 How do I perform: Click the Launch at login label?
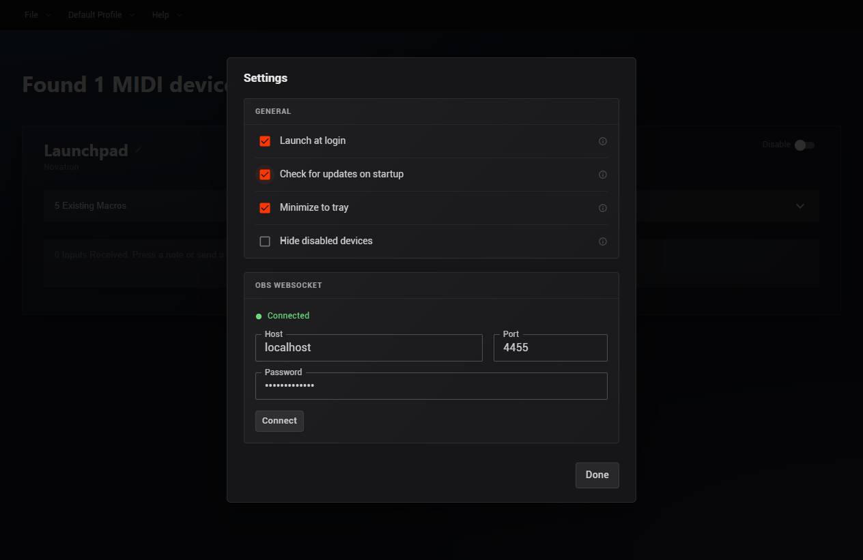[313, 141]
